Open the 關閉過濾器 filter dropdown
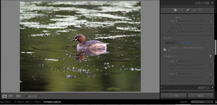This screenshot has height=105, width=217. pyautogui.click(x=202, y=102)
